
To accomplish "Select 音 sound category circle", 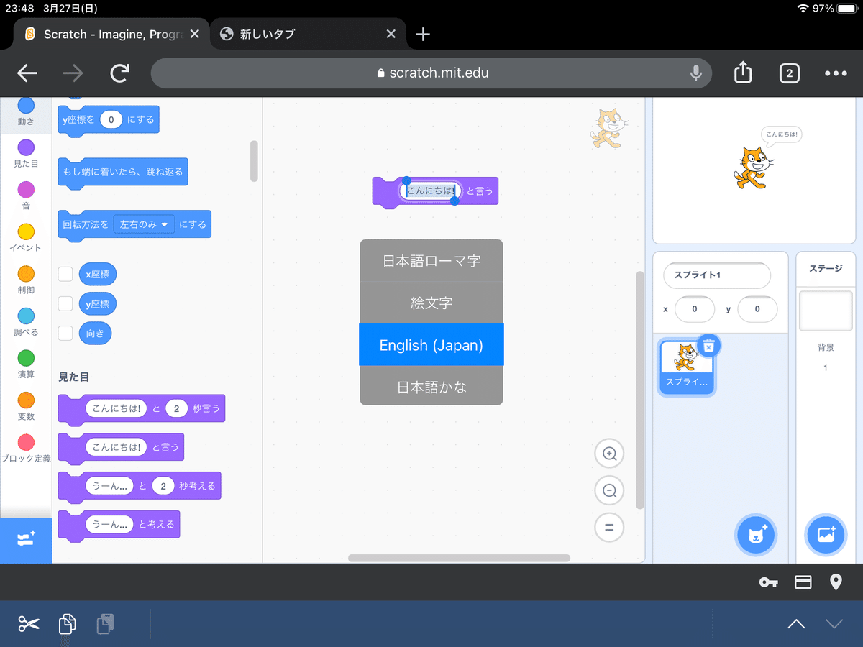I will (26, 190).
